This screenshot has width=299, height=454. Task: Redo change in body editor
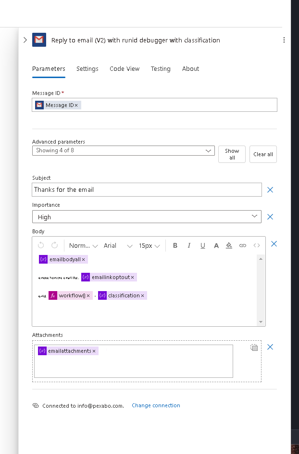(55, 245)
